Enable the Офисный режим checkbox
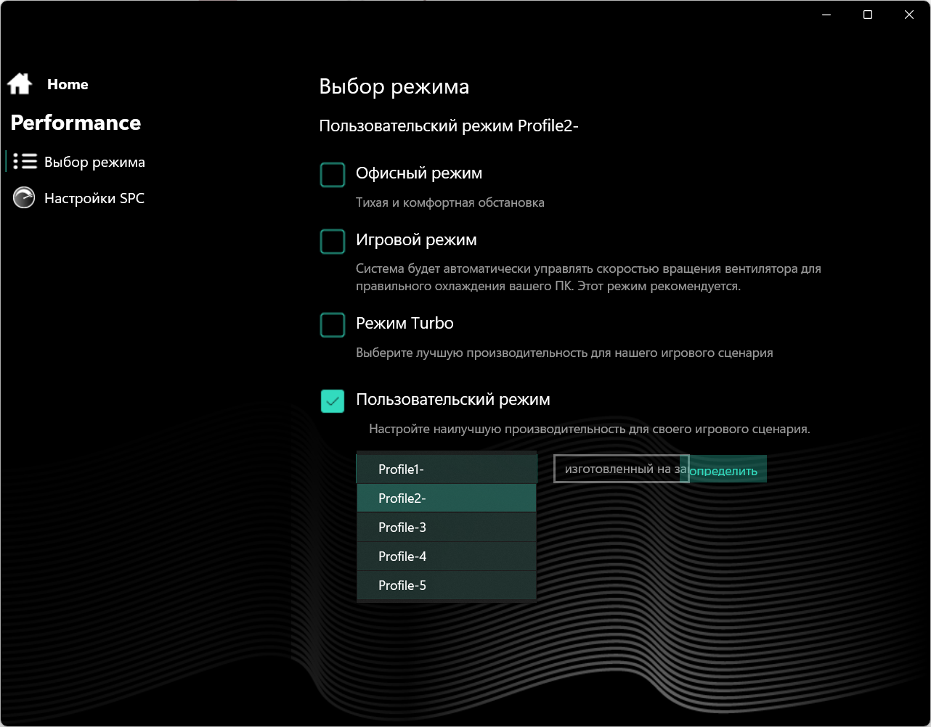Image resolution: width=931 pixels, height=727 pixels. pyautogui.click(x=333, y=175)
